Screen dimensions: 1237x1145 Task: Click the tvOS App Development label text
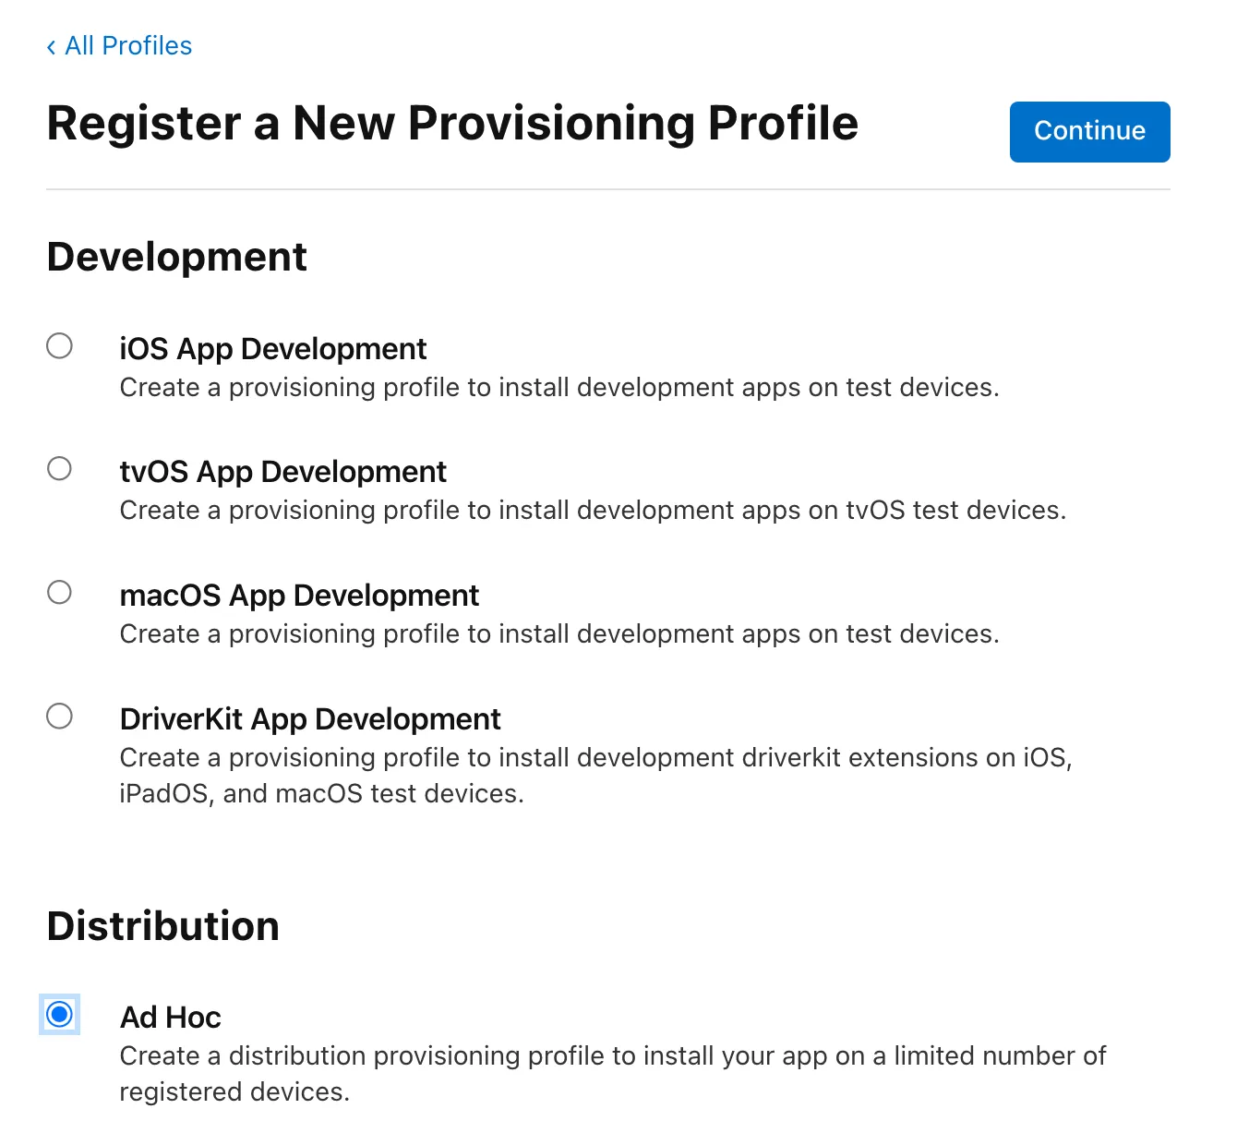pos(283,472)
